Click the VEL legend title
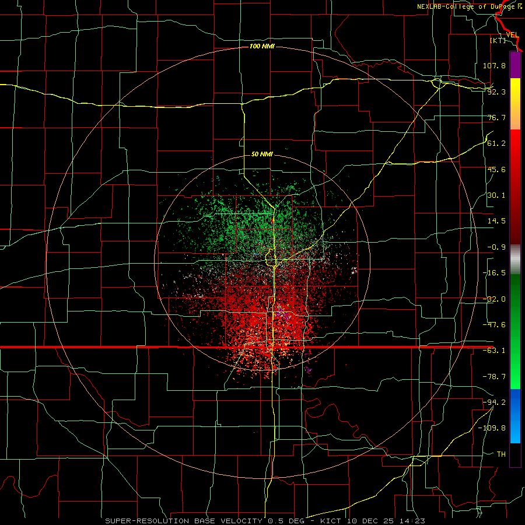The width and height of the screenshot is (525, 525). 512,35
